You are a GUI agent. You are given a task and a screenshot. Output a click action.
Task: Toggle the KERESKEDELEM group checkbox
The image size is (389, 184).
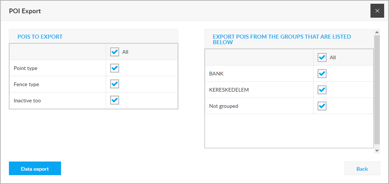[322, 90]
